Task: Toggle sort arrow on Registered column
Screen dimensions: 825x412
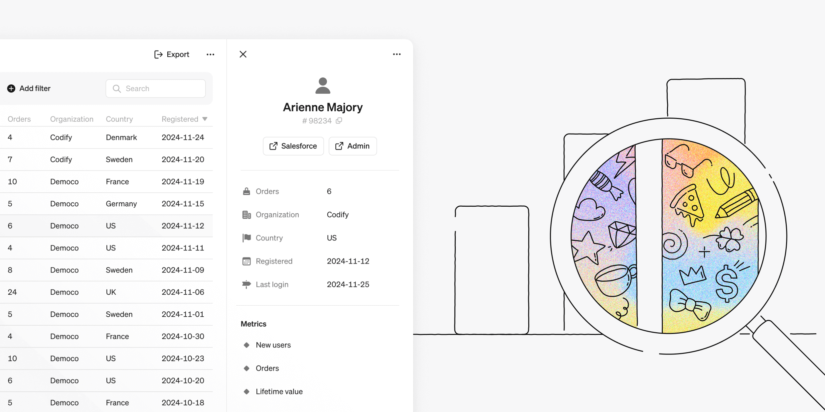Action: 205,119
